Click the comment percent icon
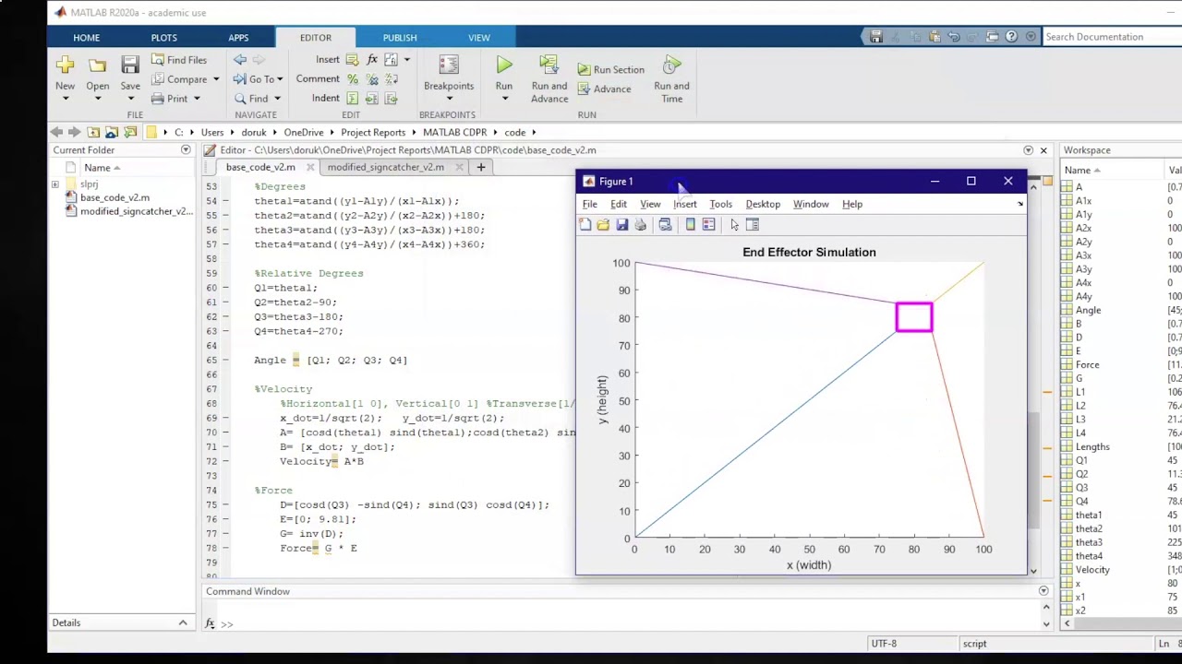1182x664 pixels. (x=353, y=79)
